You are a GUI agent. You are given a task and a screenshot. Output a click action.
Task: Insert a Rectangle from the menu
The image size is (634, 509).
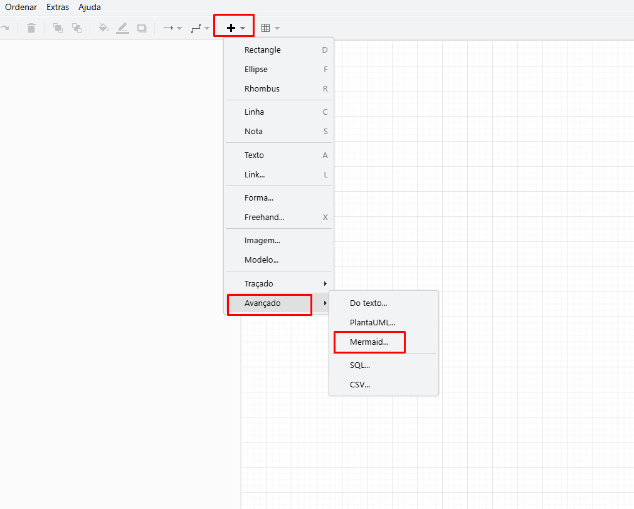coord(263,50)
